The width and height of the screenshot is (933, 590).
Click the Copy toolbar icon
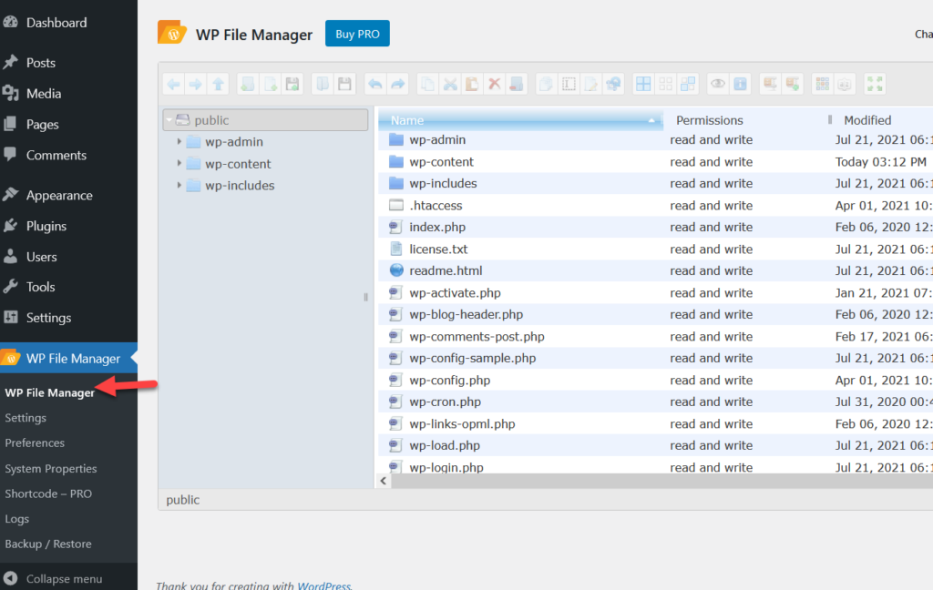tap(427, 85)
